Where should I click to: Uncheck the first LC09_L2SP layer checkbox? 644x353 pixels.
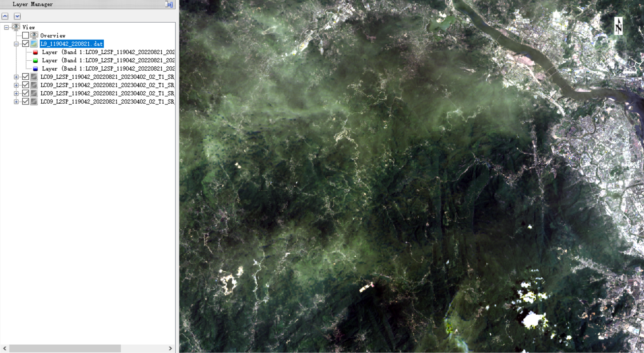click(26, 77)
